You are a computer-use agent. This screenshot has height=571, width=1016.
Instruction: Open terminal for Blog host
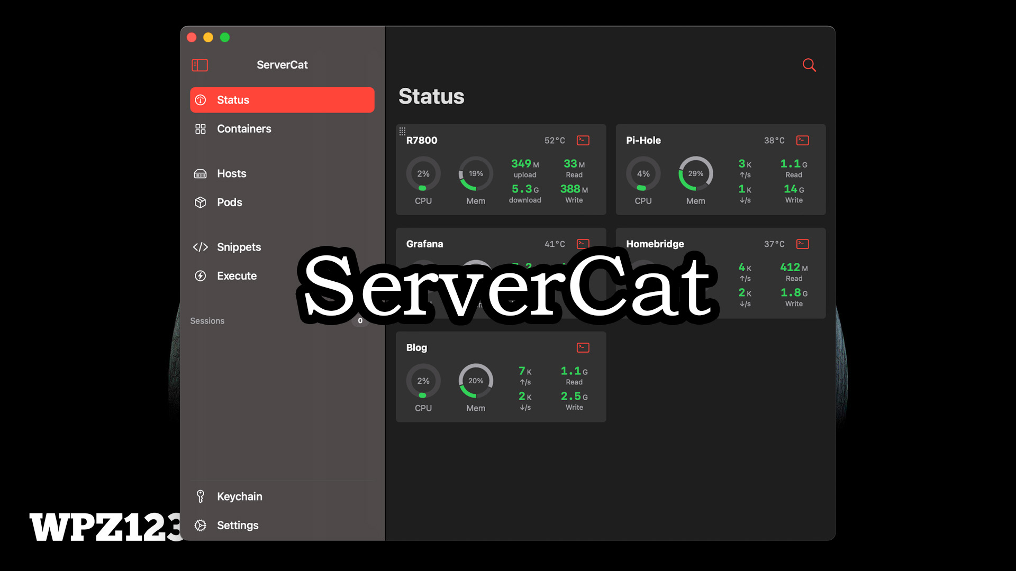(583, 347)
